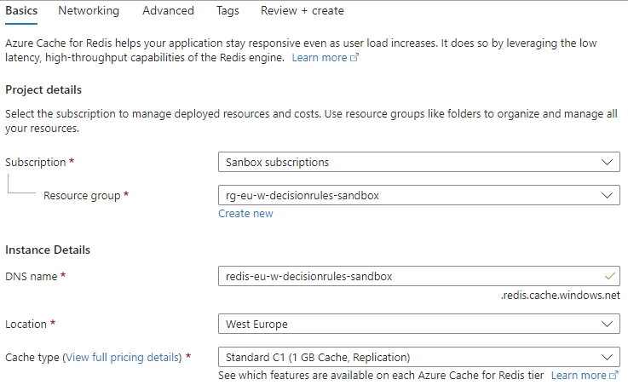Click Create new resource group link
628x385 pixels.
245,214
